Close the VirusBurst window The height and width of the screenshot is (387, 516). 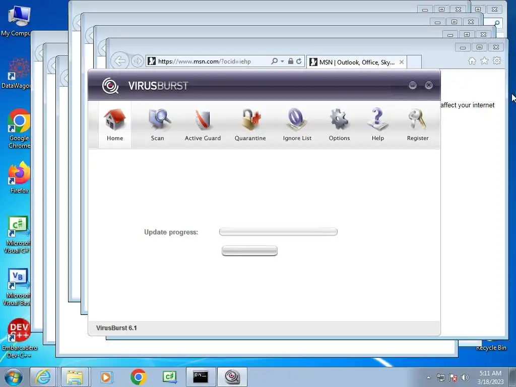[428, 85]
